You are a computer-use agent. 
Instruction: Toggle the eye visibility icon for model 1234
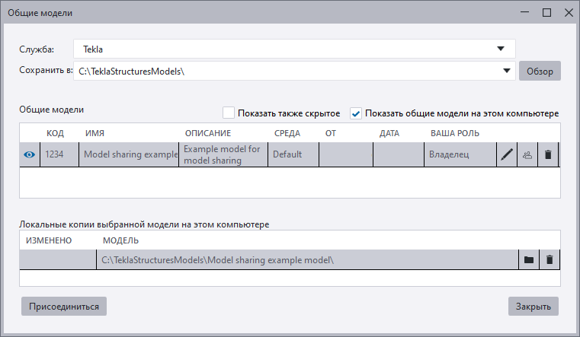click(29, 154)
